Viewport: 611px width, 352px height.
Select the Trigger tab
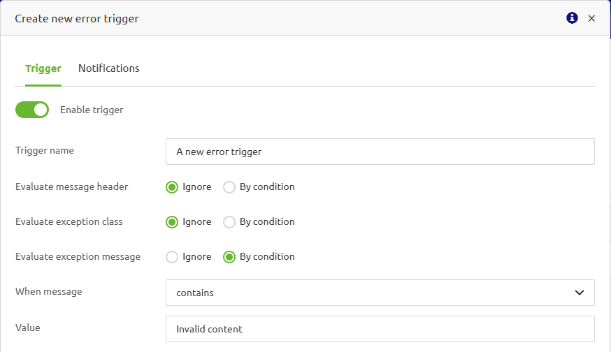[43, 68]
